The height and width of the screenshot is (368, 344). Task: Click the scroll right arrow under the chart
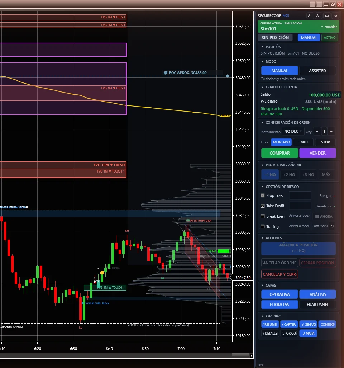(x=251, y=356)
